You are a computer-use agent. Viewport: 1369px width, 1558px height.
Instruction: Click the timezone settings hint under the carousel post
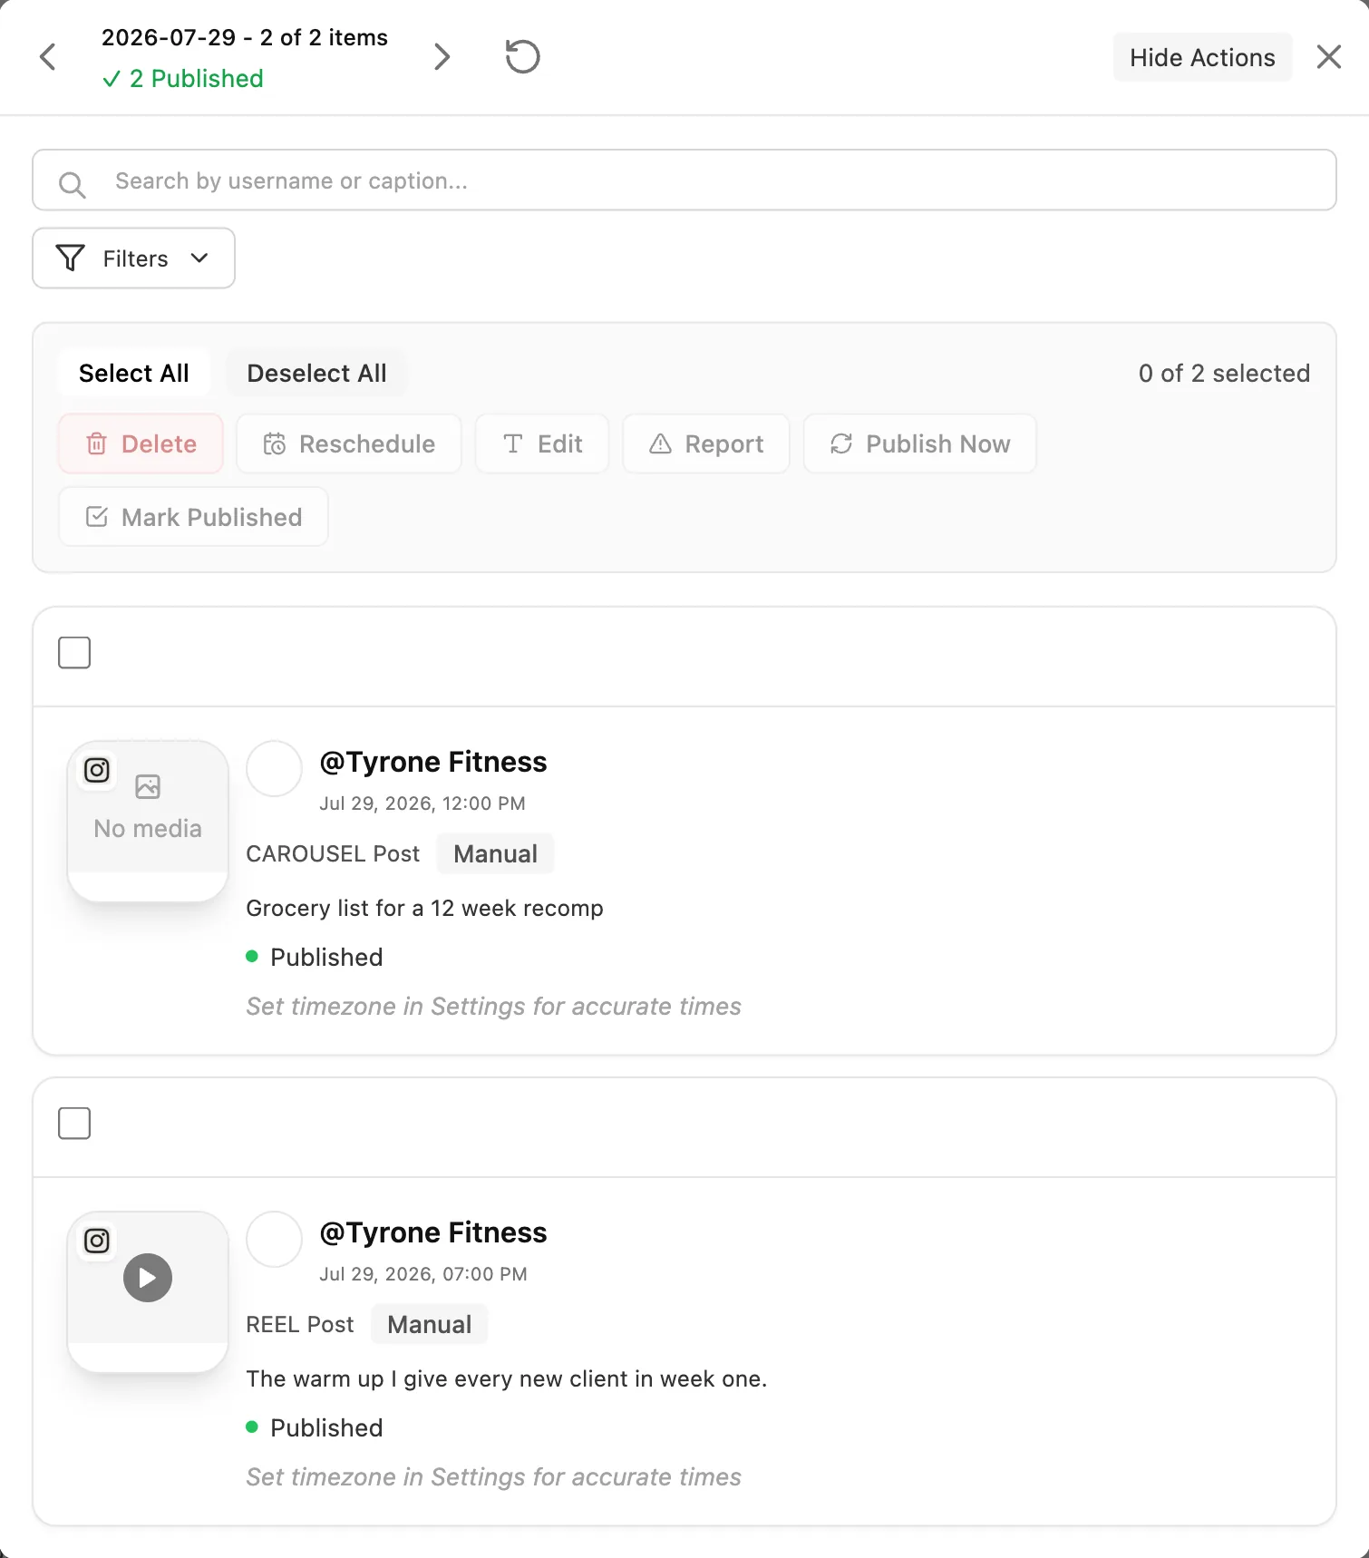493,1007
